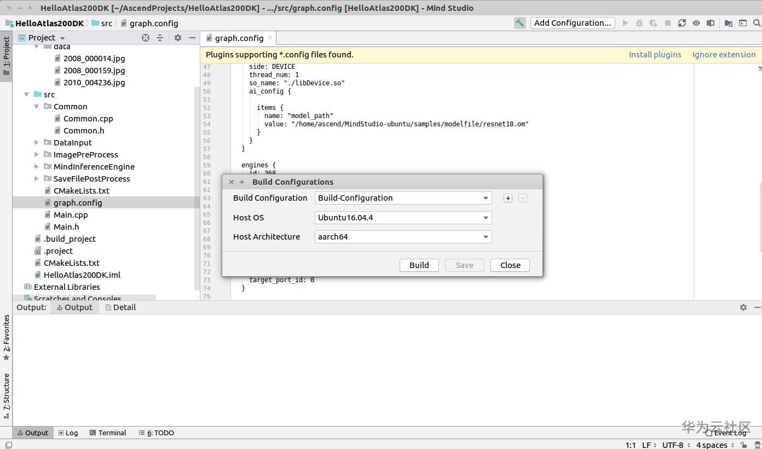Remove build configuration with minus button

523,198
